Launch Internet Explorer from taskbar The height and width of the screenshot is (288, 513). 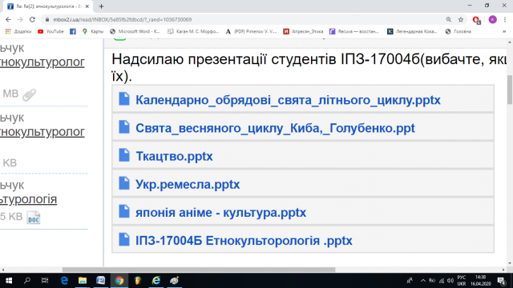tap(156, 281)
